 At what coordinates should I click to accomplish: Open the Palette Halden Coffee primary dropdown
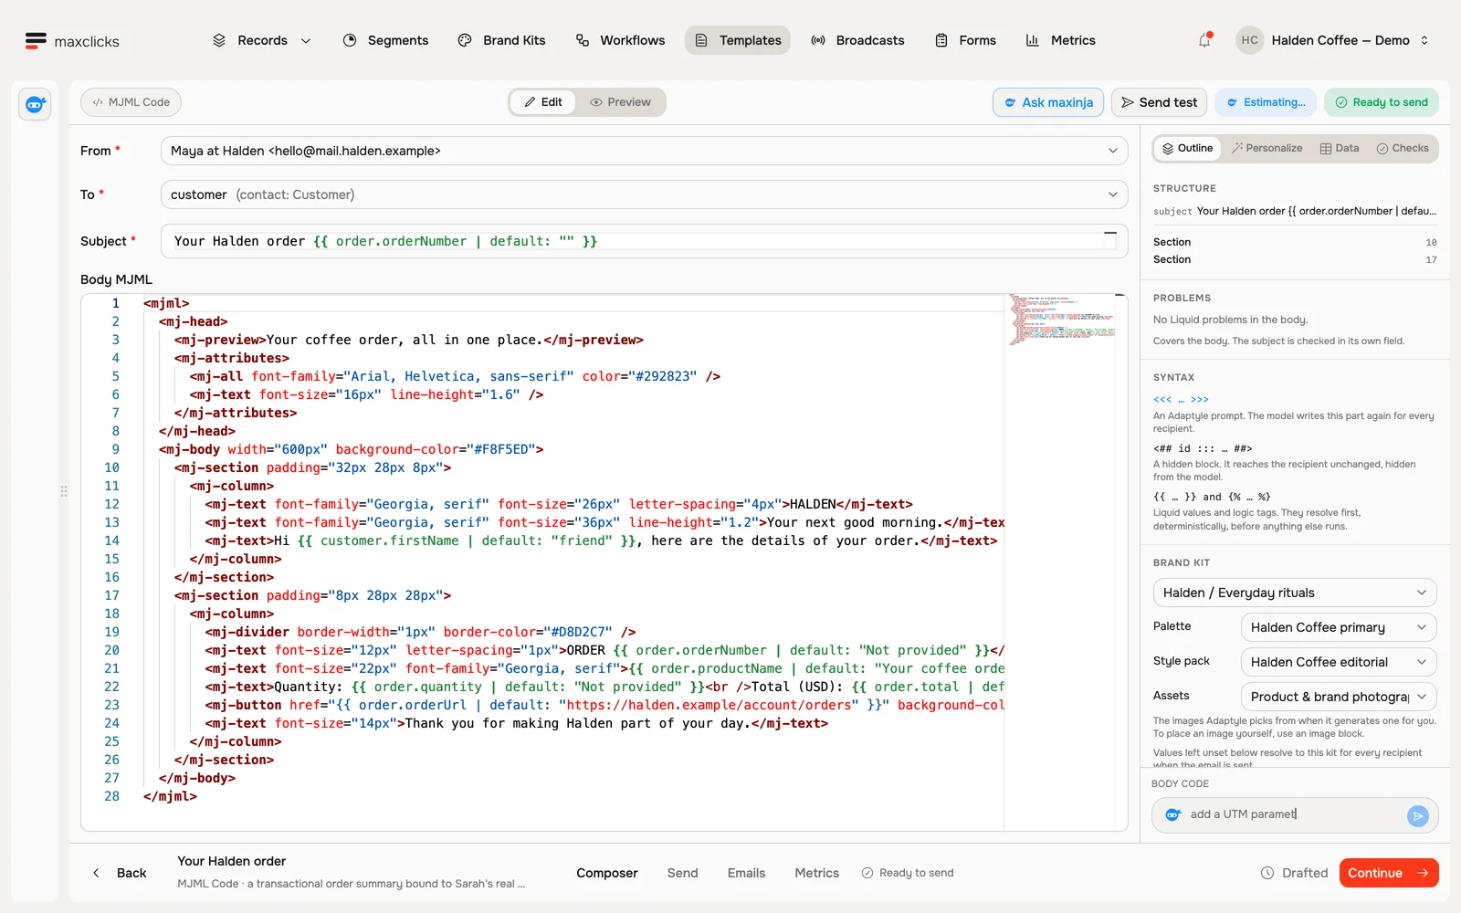[x=1338, y=627]
